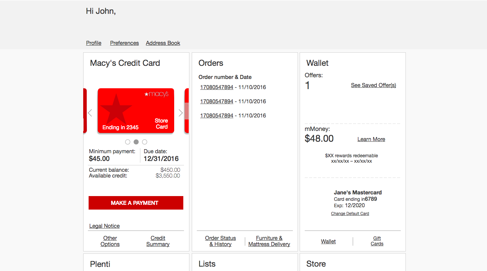Select the middle carousel dot indicator
487x271 pixels.
tap(136, 142)
